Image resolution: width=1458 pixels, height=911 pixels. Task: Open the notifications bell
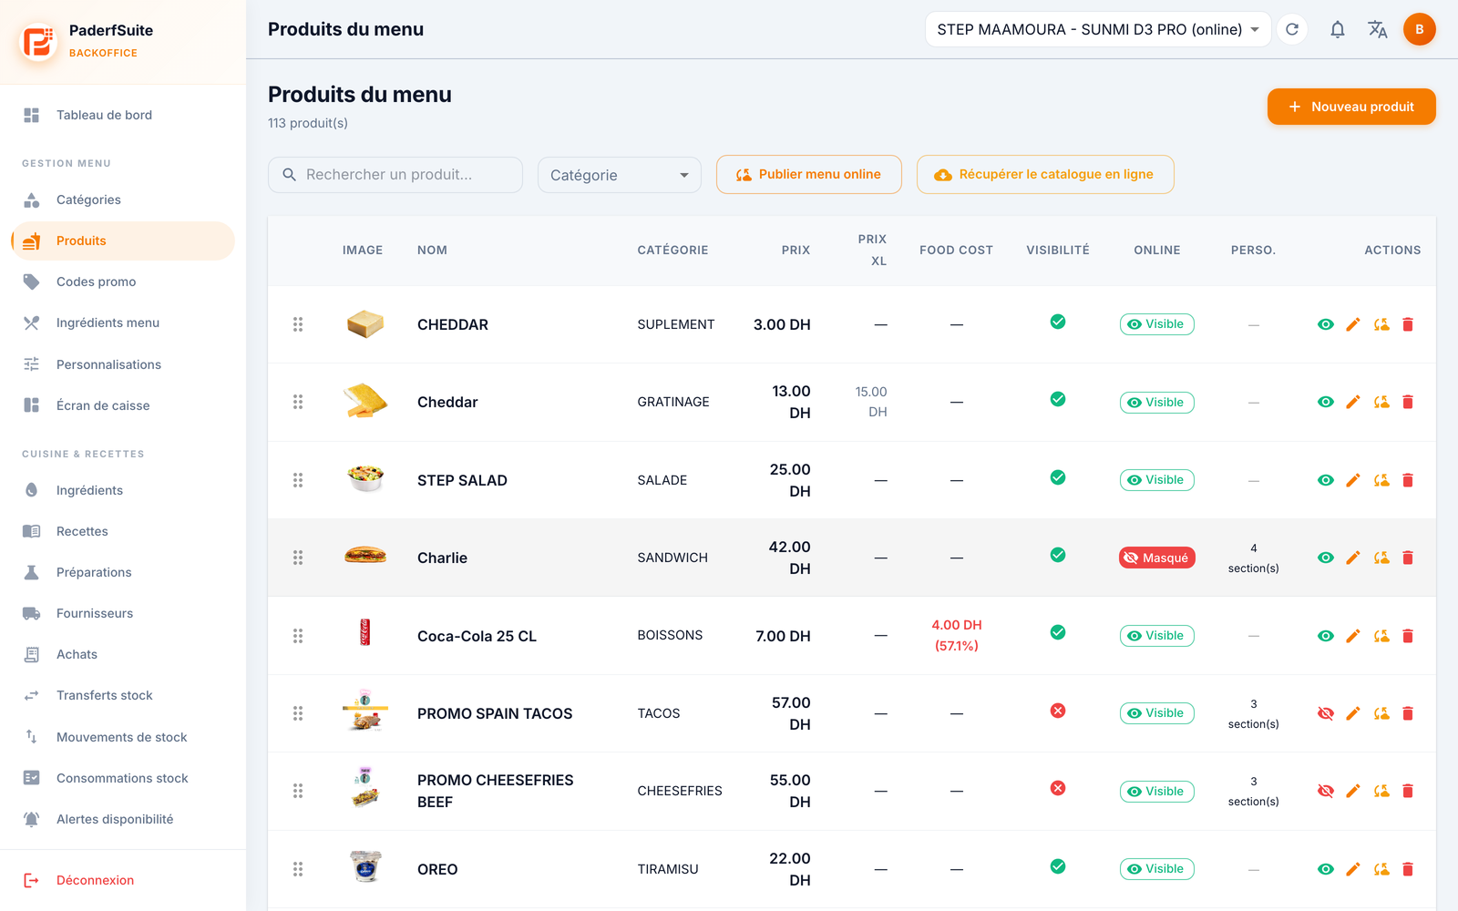pyautogui.click(x=1337, y=29)
